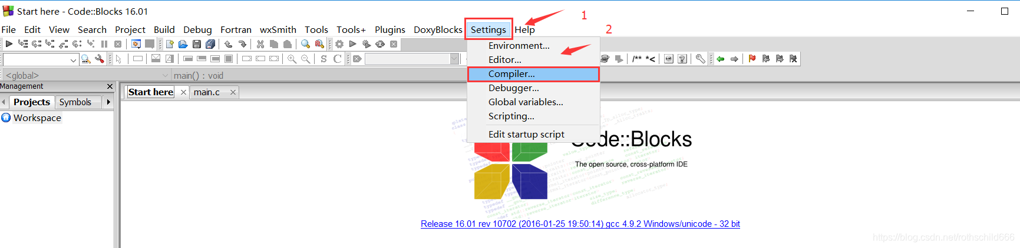This screenshot has height=248, width=1020.
Task: Click the Cut scissors icon
Action: [x=260, y=44]
